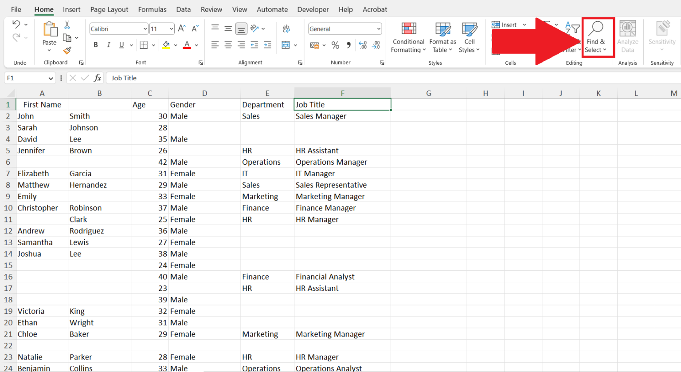Image resolution: width=681 pixels, height=372 pixels.
Task: Switch to the Insert tab
Action: [71, 9]
